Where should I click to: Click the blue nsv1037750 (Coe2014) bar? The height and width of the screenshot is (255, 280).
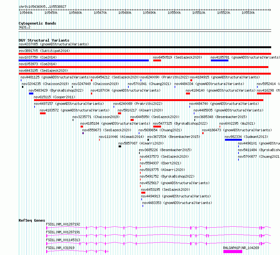click(84, 60)
